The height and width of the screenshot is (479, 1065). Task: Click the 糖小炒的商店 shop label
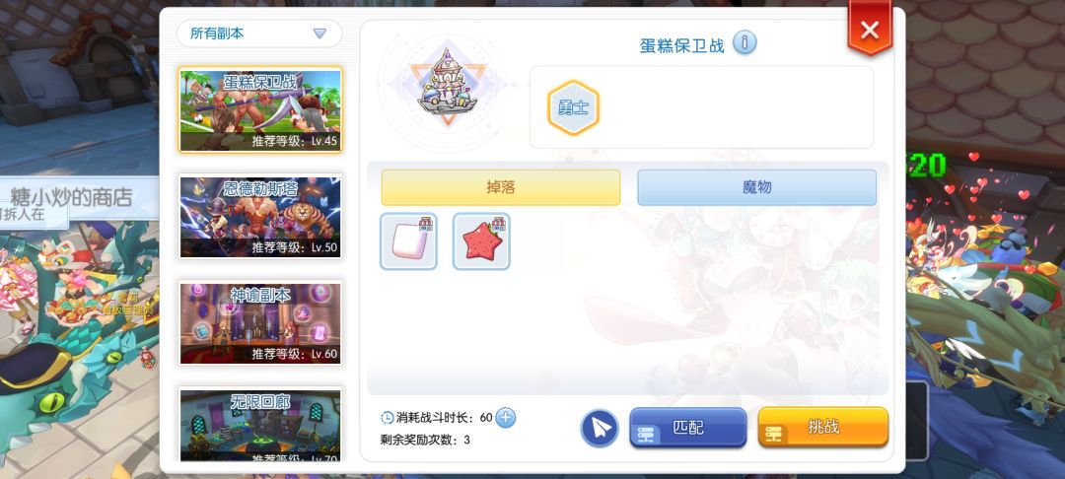[71, 197]
